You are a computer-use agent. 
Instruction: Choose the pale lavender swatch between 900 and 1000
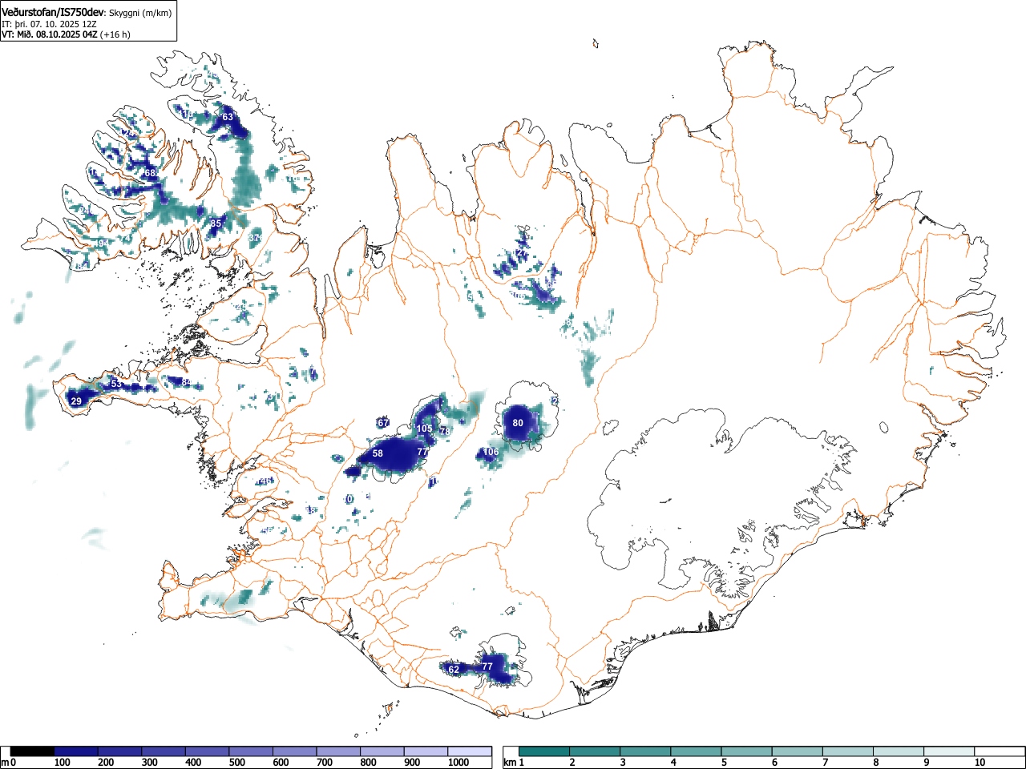point(426,751)
